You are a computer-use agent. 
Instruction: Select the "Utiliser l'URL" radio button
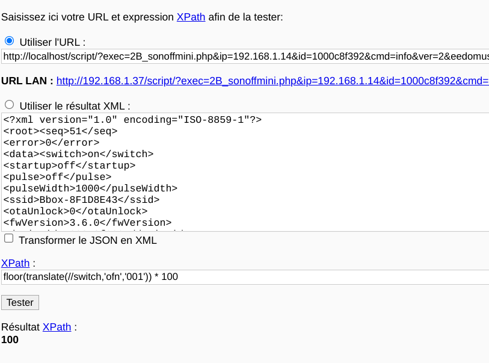click(x=10, y=40)
